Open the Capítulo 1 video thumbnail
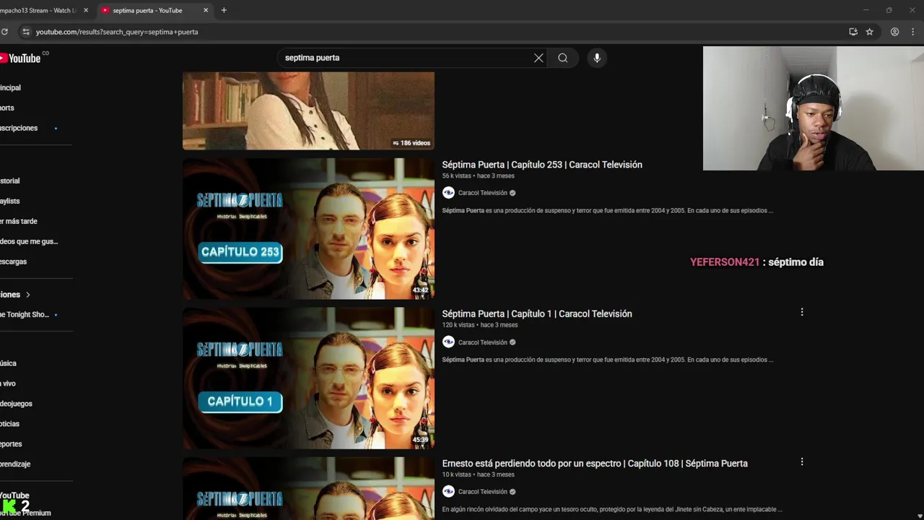Viewport: 924px width, 520px height. click(x=308, y=378)
